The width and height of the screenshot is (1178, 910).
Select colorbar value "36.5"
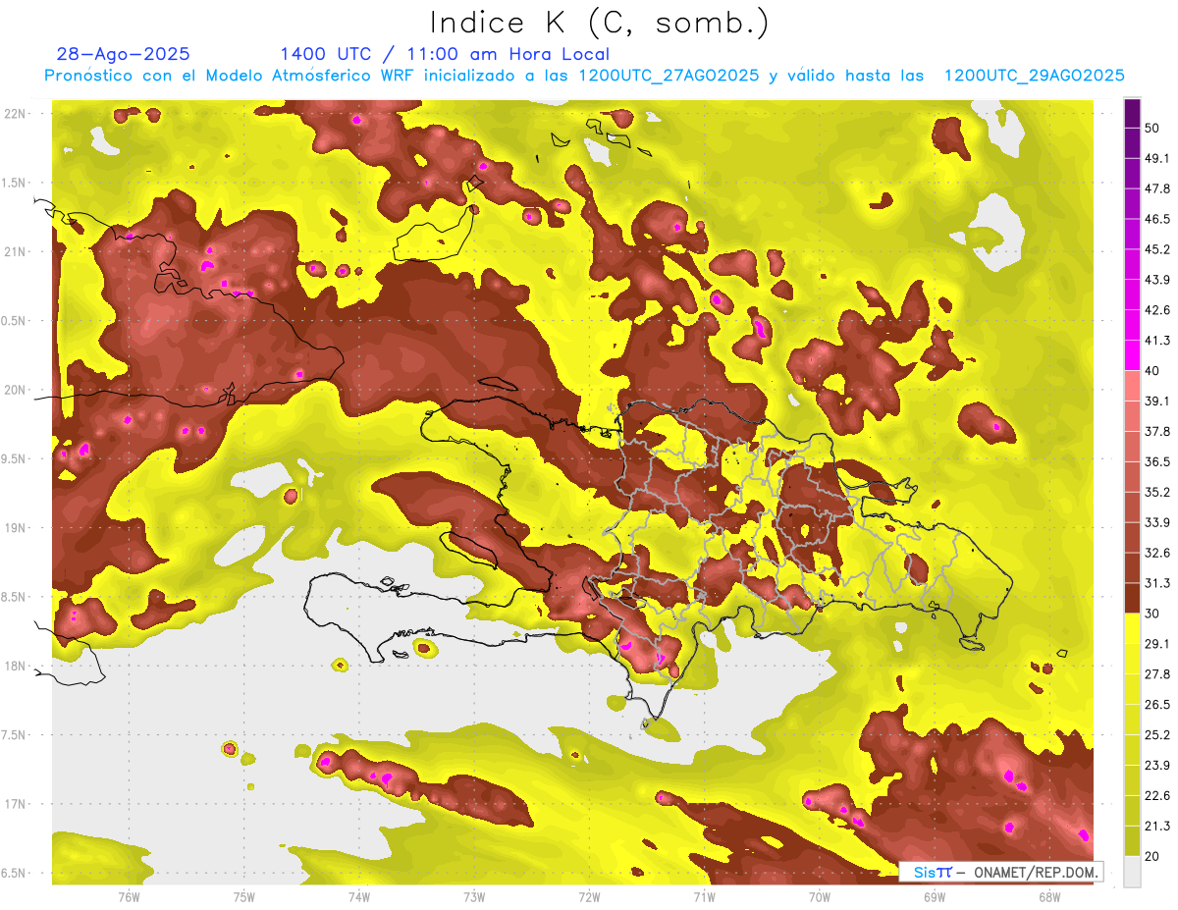coord(1158,461)
